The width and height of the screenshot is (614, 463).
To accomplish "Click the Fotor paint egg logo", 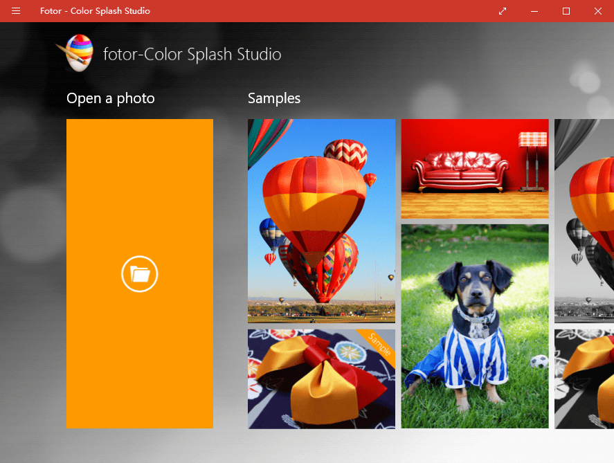I will pyautogui.click(x=75, y=53).
